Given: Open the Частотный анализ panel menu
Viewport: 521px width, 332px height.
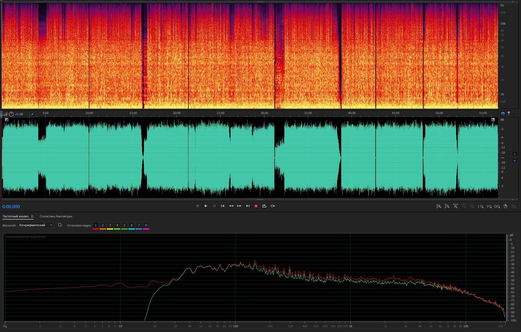Looking at the screenshot, I should click(32, 217).
